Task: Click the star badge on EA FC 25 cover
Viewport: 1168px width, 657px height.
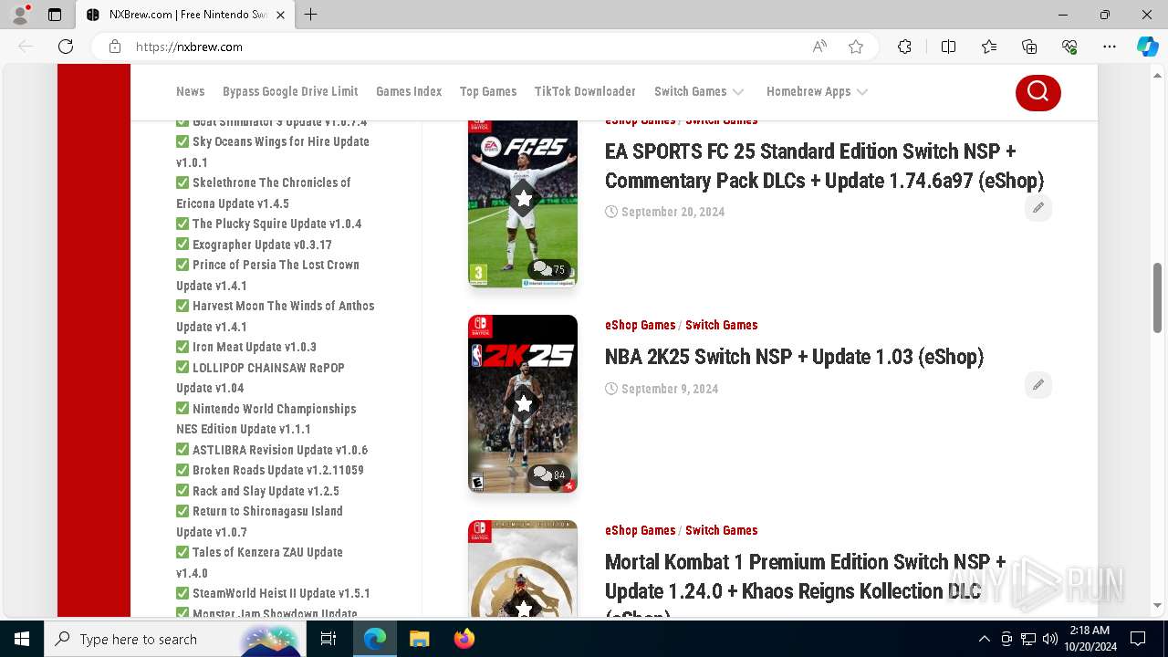Action: 523,198
